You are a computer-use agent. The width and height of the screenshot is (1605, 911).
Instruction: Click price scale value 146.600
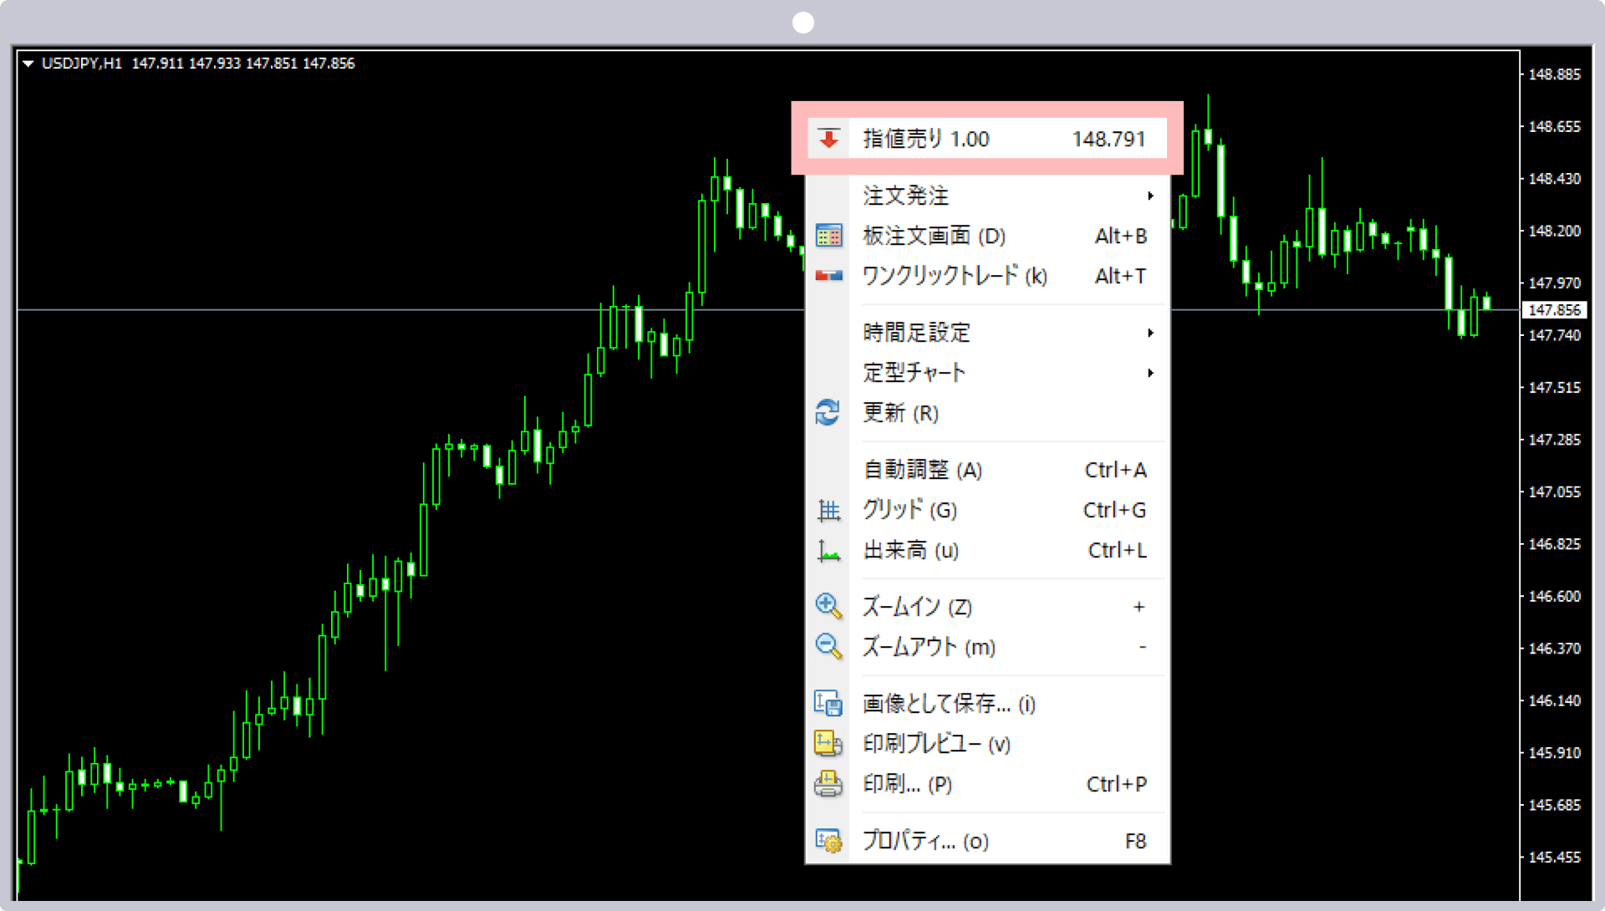[1554, 596]
